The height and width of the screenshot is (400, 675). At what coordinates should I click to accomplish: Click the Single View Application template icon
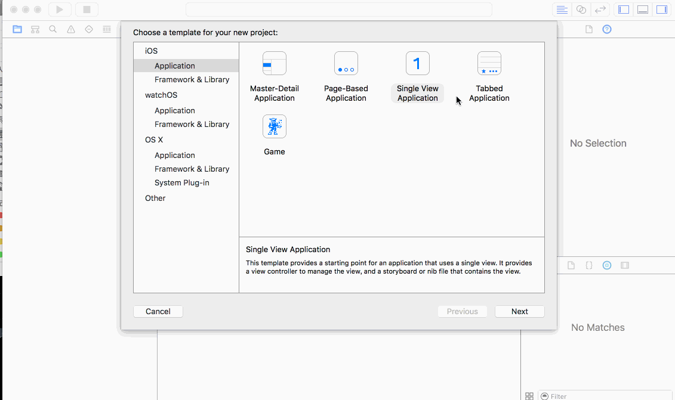point(418,64)
